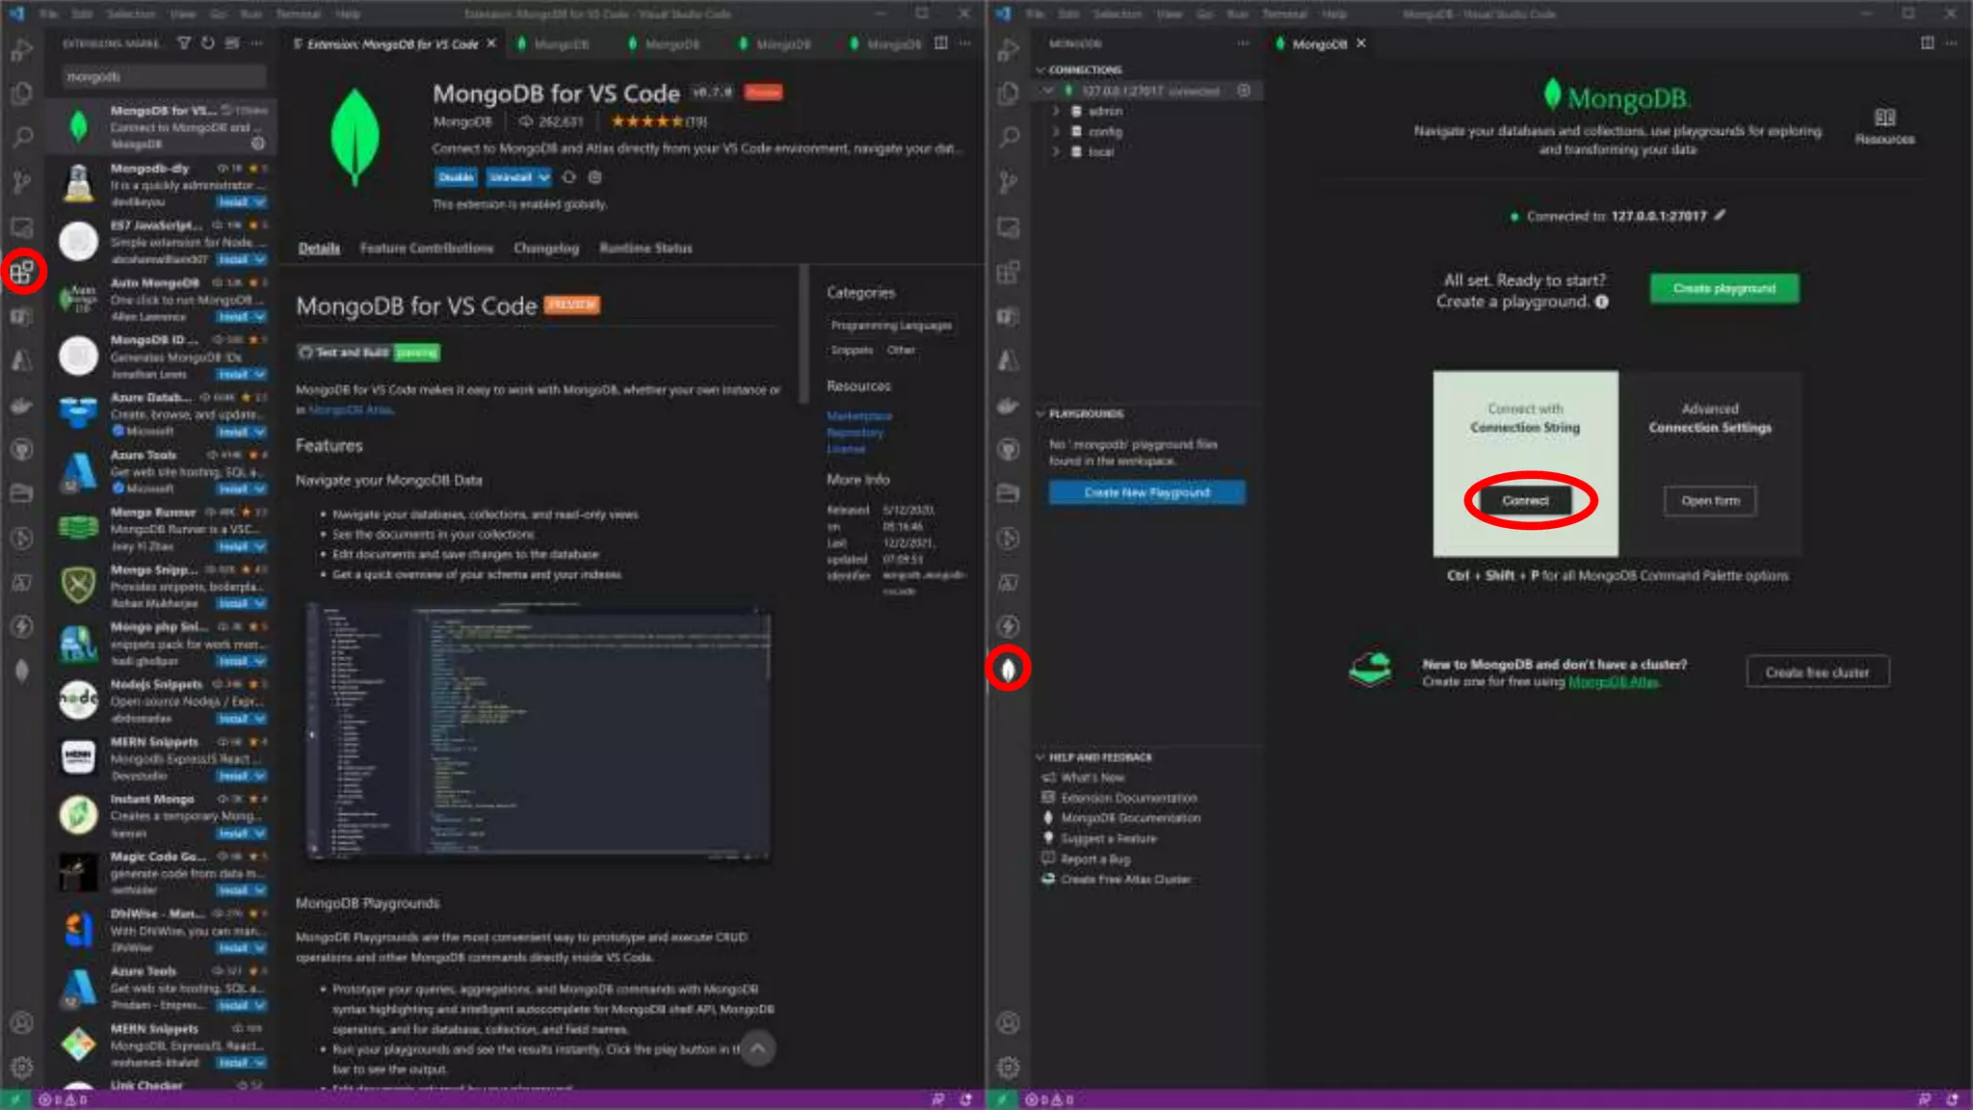Expand admin database
The height and width of the screenshot is (1110, 1973).
pos(1056,111)
